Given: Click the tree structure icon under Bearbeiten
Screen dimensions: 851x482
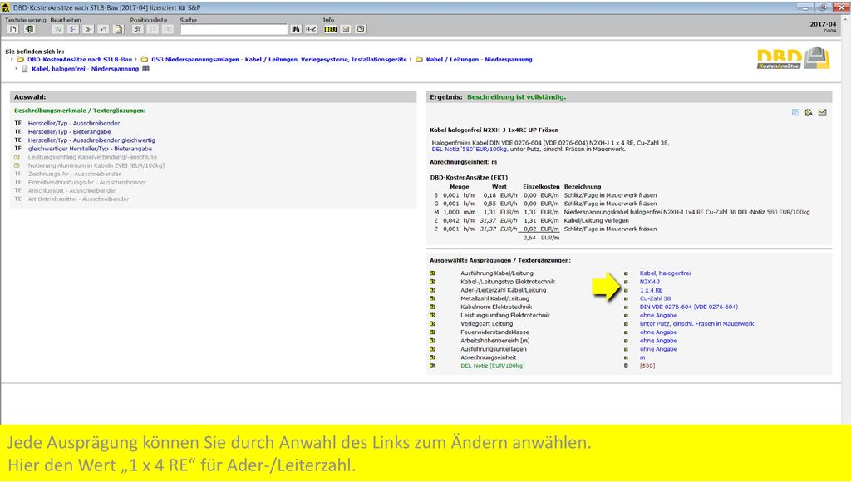Looking at the screenshot, I should (73, 29).
